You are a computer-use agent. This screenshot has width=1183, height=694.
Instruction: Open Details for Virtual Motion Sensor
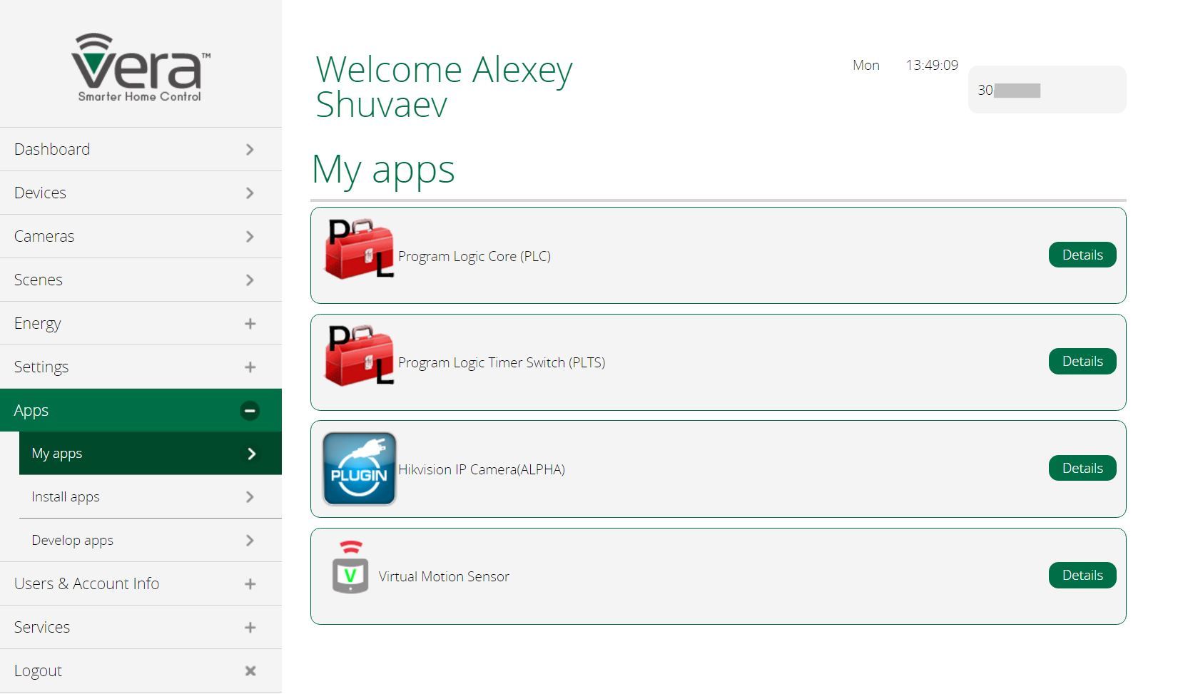[x=1082, y=575]
